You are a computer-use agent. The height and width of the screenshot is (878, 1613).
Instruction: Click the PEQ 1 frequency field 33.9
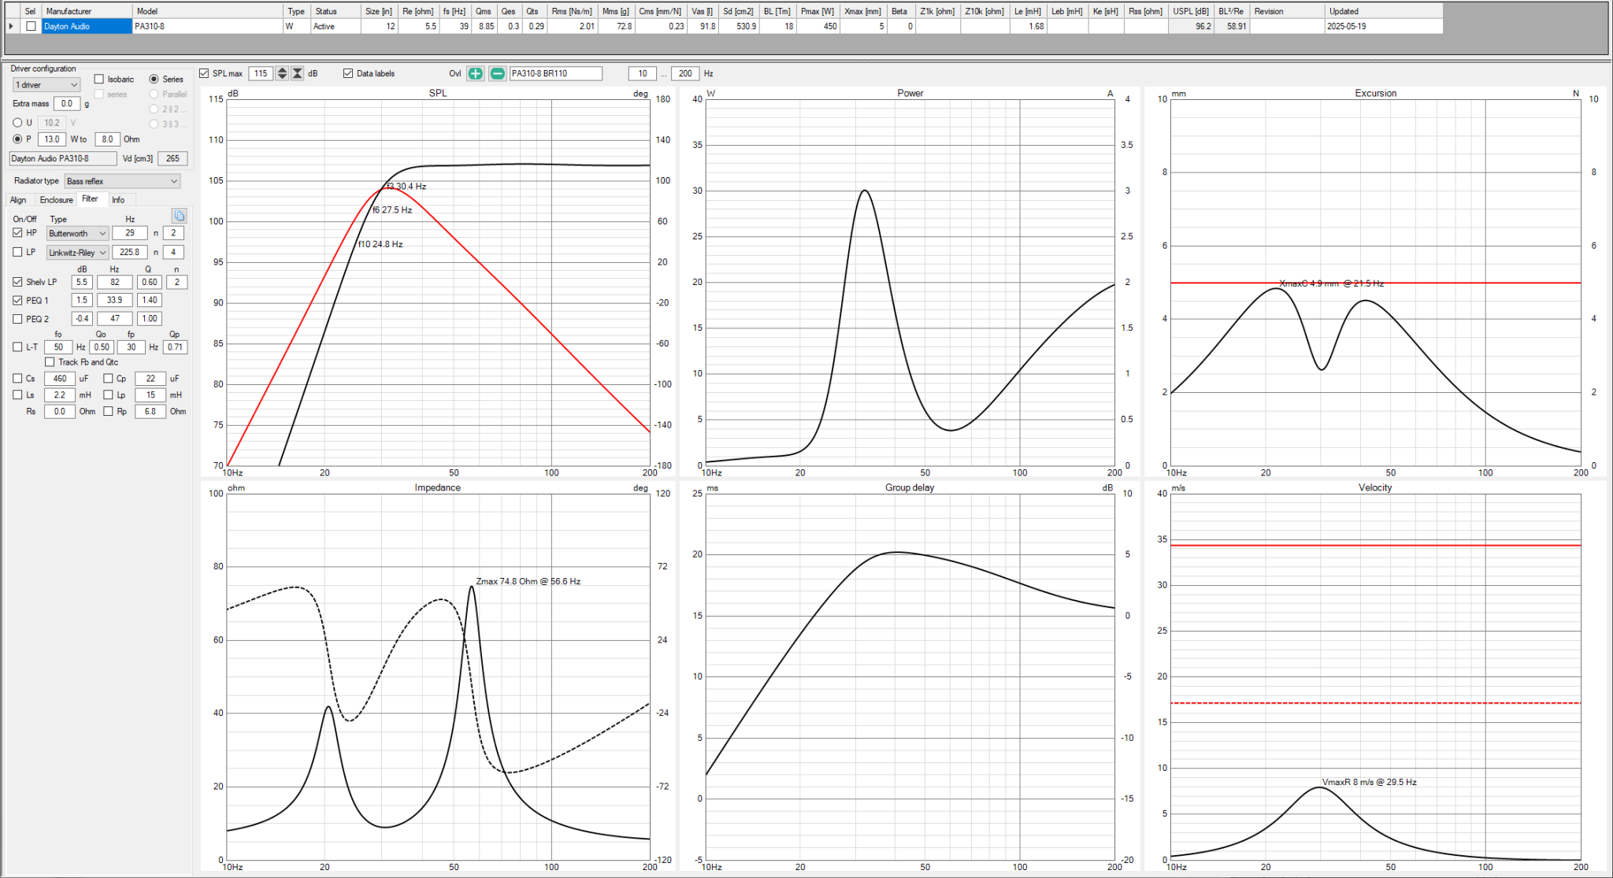[114, 300]
